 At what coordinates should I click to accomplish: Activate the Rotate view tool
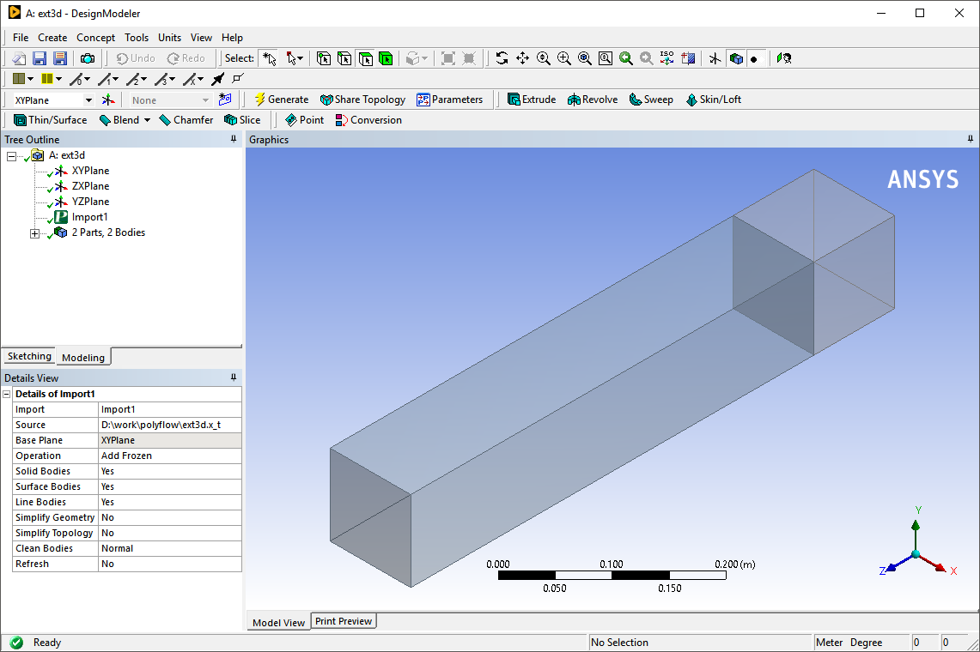502,58
